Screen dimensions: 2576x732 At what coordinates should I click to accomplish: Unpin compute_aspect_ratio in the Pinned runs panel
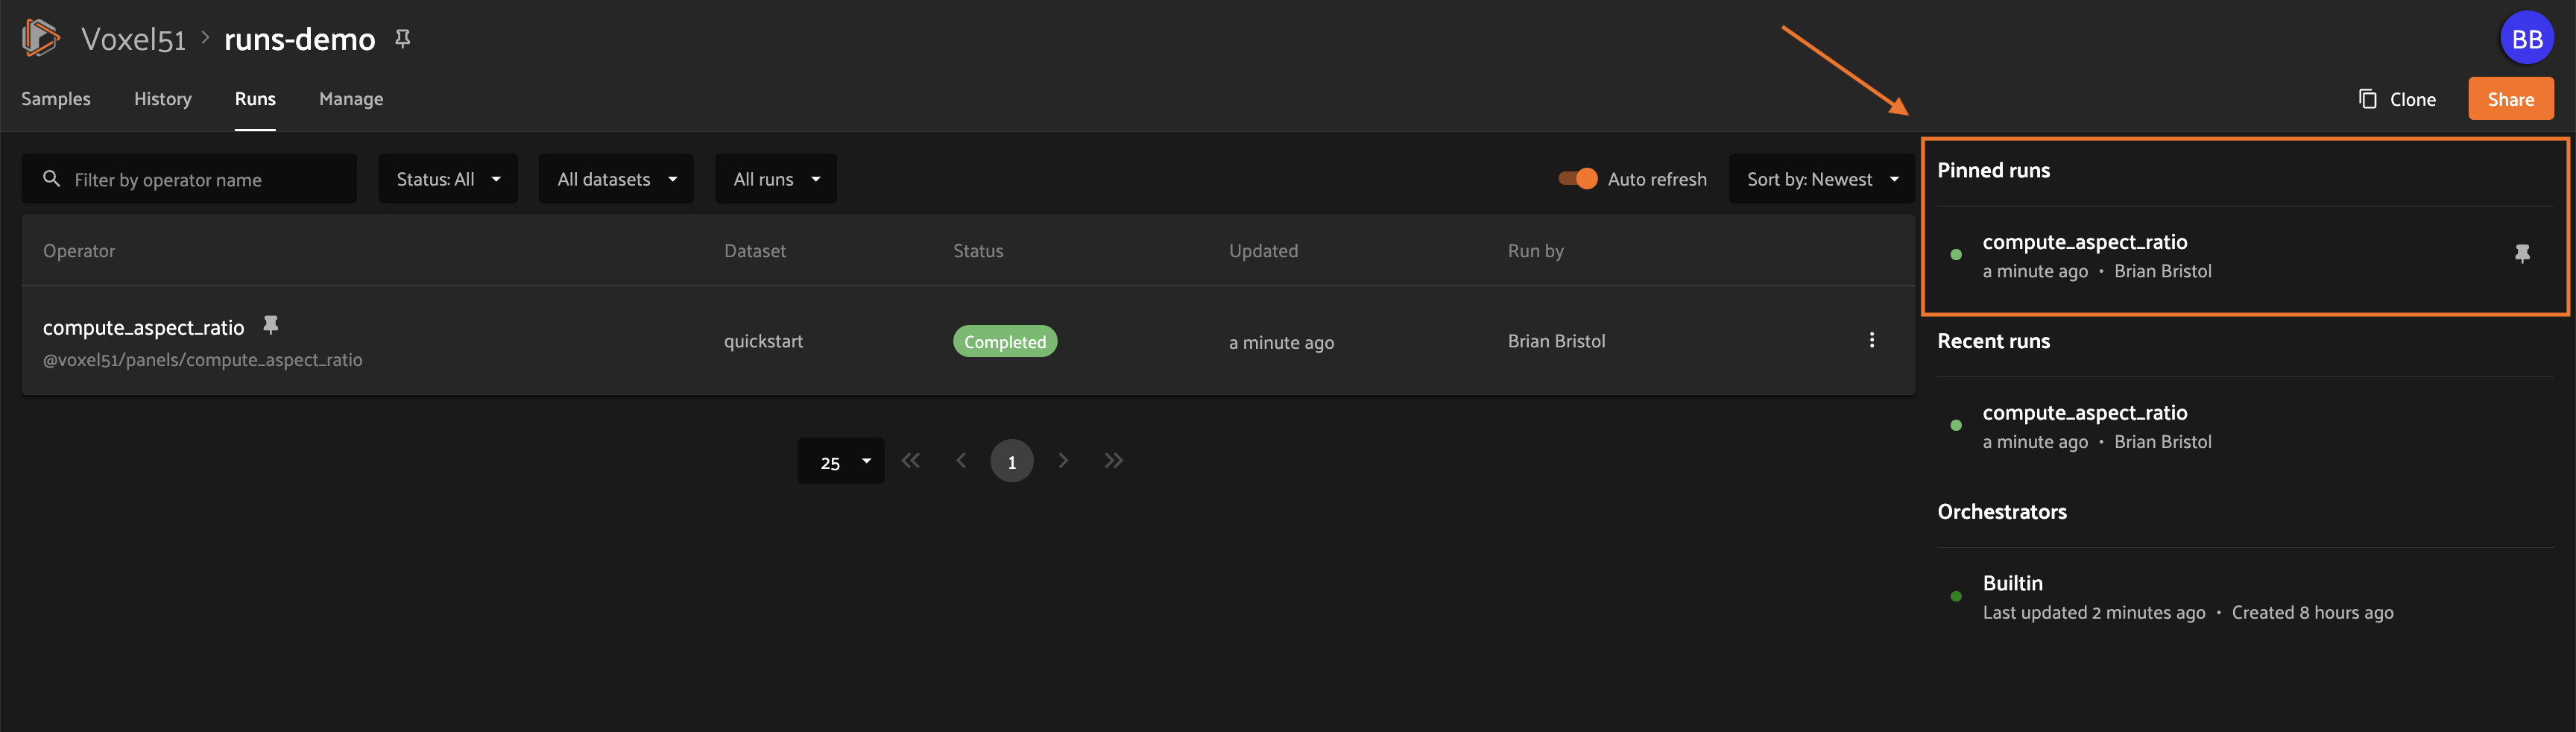click(x=2522, y=254)
